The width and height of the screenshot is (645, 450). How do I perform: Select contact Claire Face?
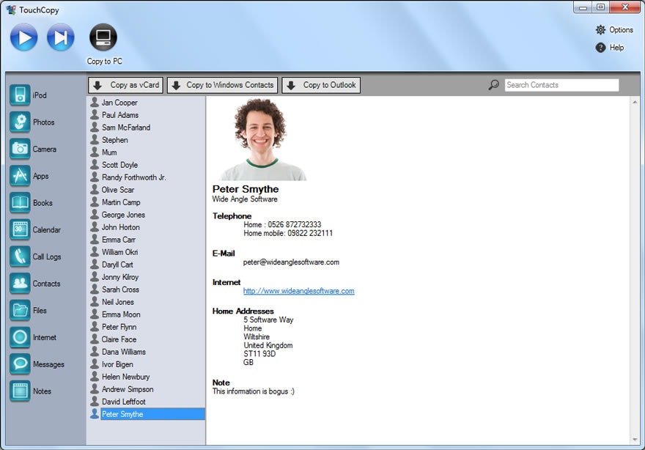point(119,339)
